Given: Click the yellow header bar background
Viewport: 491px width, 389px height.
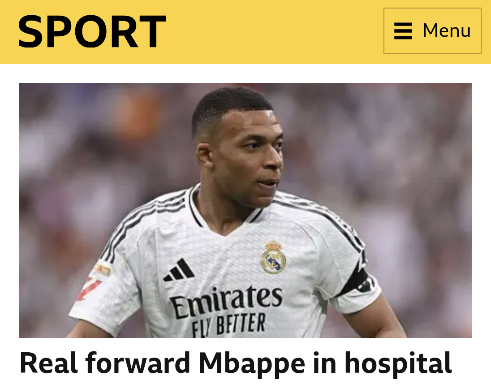Looking at the screenshot, I should [x=269, y=32].
